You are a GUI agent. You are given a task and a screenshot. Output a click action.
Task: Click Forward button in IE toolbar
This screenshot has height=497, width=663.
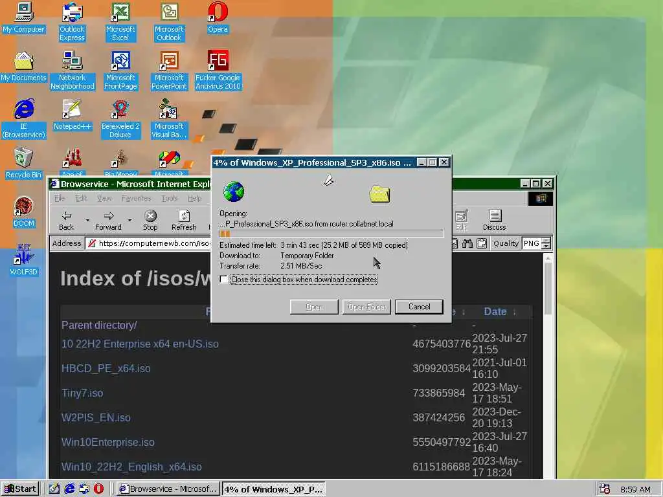click(108, 221)
